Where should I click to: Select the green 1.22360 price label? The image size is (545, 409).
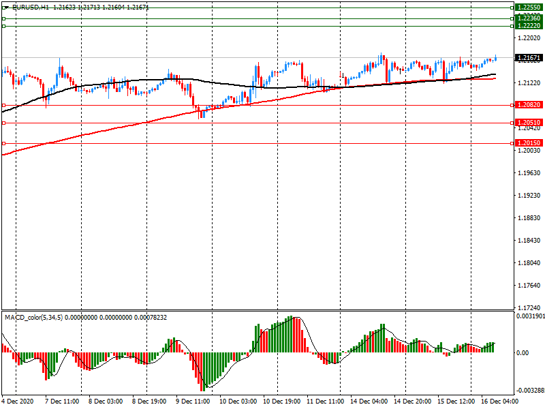click(528, 18)
